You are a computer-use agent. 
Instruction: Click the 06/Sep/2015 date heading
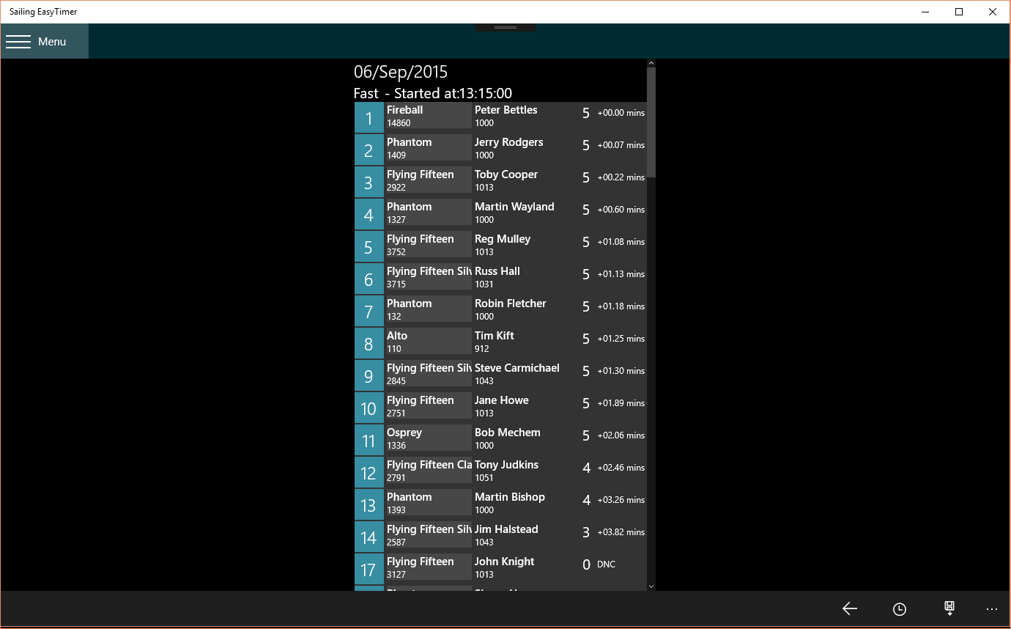click(x=400, y=71)
